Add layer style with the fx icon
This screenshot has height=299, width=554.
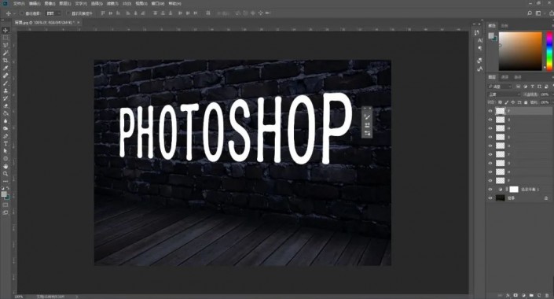(508, 295)
